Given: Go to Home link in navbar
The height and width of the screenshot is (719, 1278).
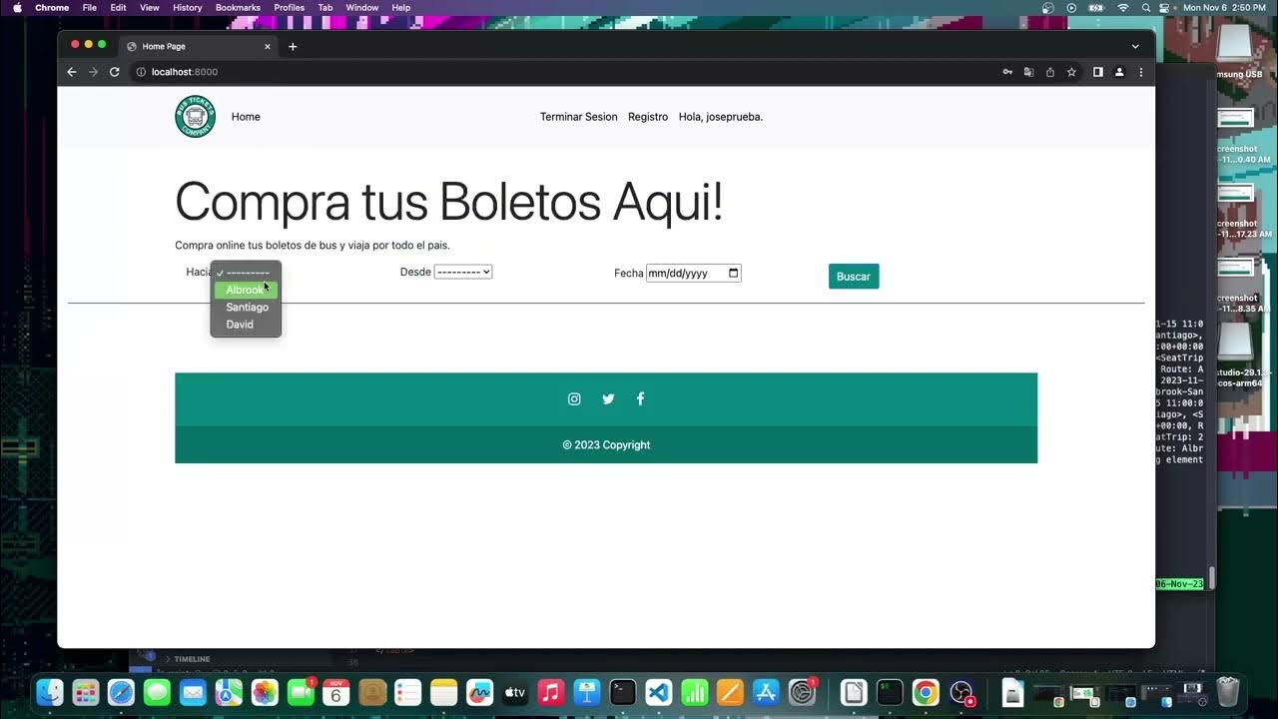Looking at the screenshot, I should point(246,117).
